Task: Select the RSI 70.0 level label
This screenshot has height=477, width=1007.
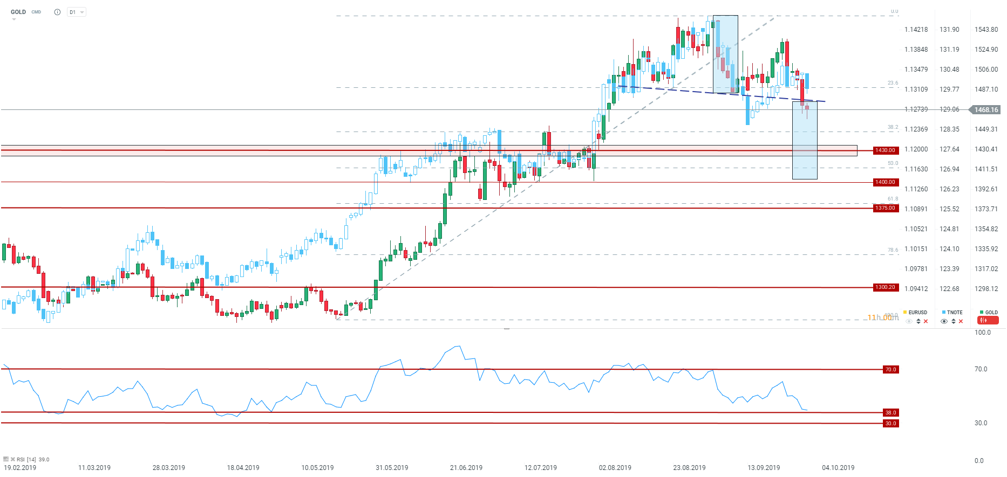Action: point(890,370)
